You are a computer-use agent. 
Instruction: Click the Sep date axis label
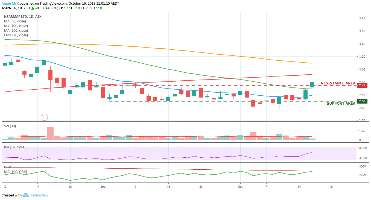pos(103,187)
